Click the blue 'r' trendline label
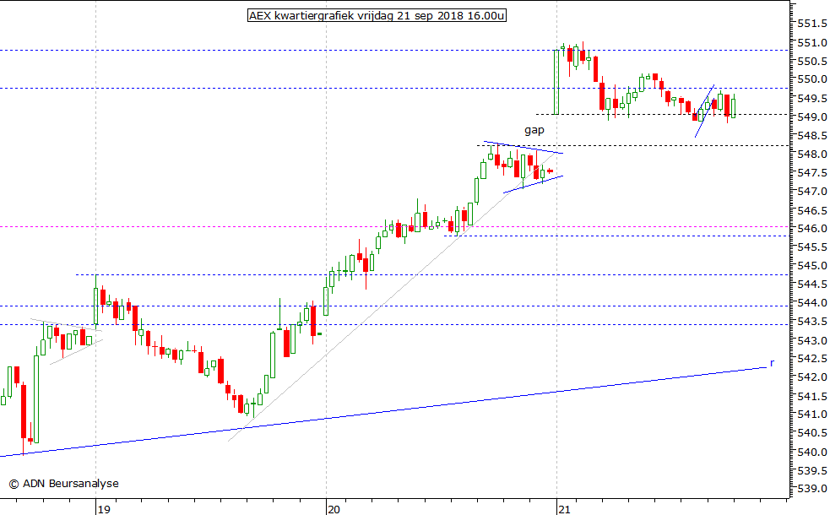The width and height of the screenshot is (830, 515). 772,363
